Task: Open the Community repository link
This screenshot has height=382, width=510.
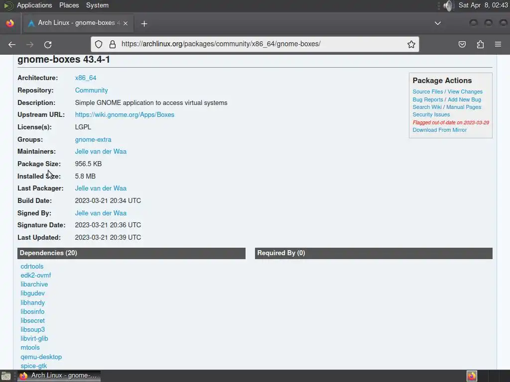Action: click(92, 91)
